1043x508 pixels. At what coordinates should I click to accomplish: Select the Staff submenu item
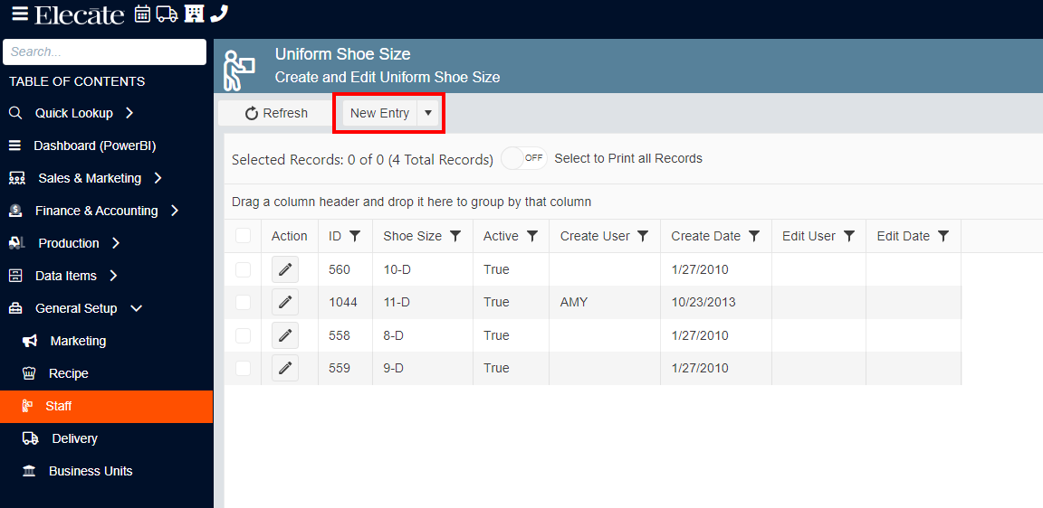[107, 407]
